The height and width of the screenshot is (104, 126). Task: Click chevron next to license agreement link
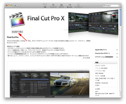tap(117, 57)
